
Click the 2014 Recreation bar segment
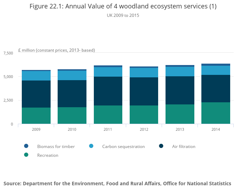[216, 113]
